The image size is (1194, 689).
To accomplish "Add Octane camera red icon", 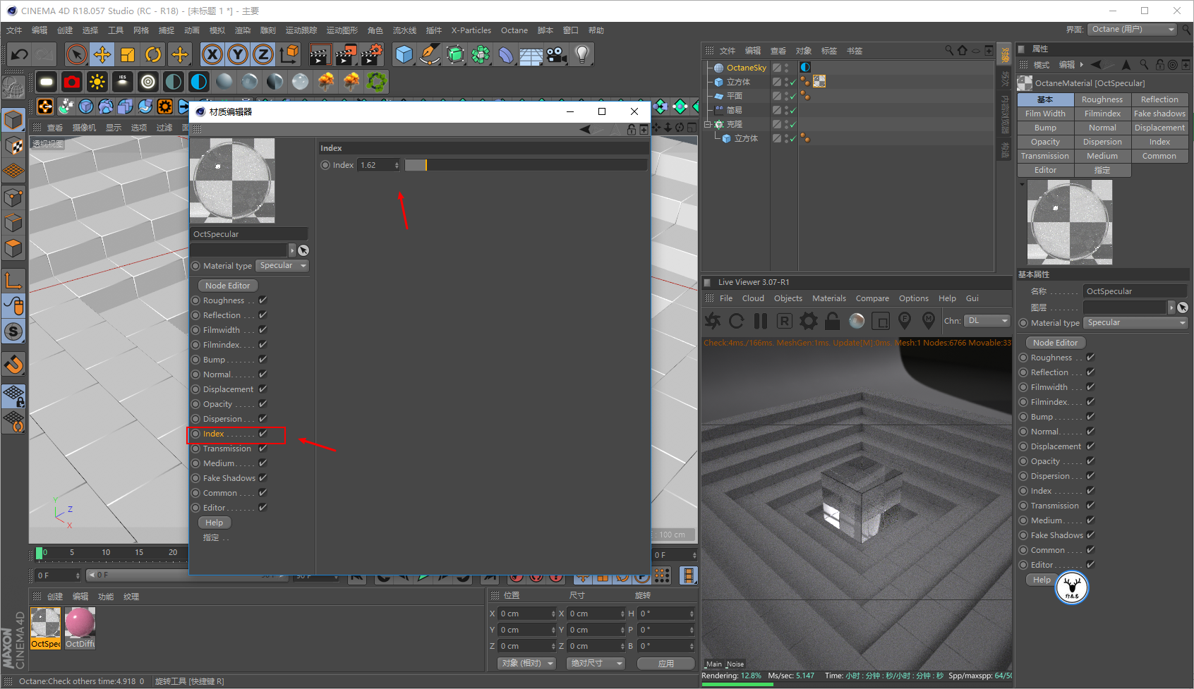I will 72,82.
